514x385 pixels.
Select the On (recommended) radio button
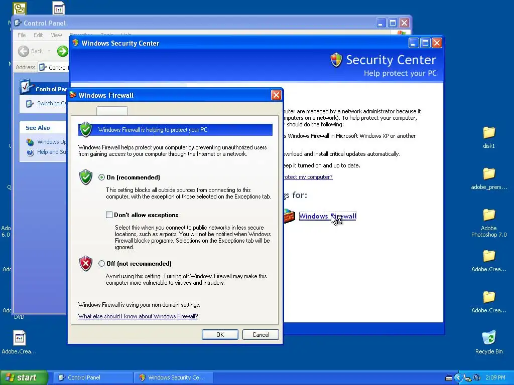(101, 177)
